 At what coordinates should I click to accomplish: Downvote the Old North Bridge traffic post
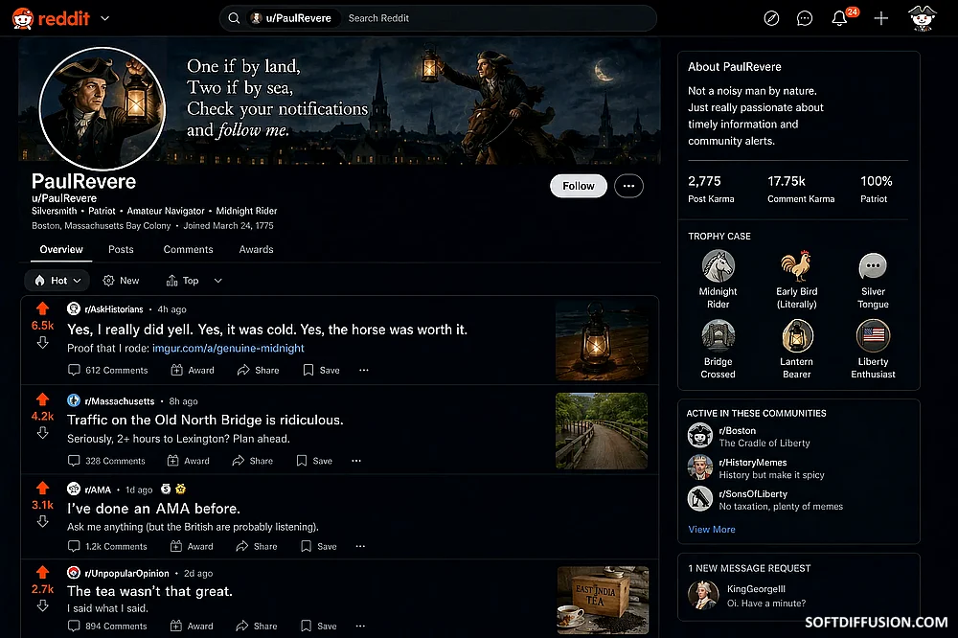pyautogui.click(x=42, y=433)
